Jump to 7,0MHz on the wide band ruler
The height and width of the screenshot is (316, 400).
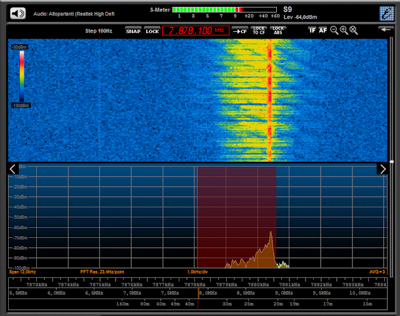click(132, 293)
